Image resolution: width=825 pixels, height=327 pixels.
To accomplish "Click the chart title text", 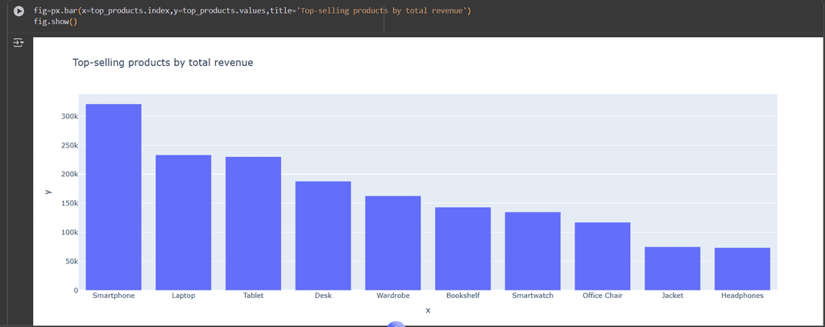I will pos(163,62).
